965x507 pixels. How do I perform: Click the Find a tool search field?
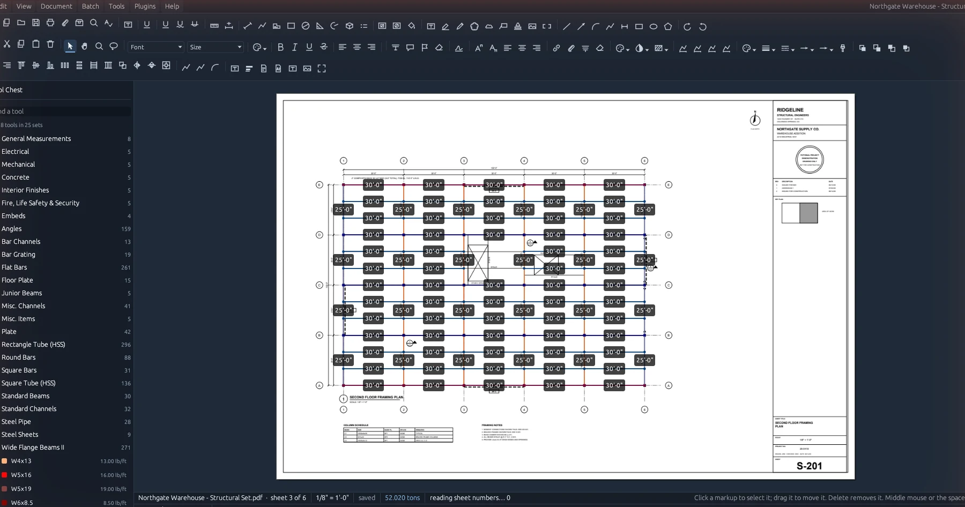pos(65,111)
